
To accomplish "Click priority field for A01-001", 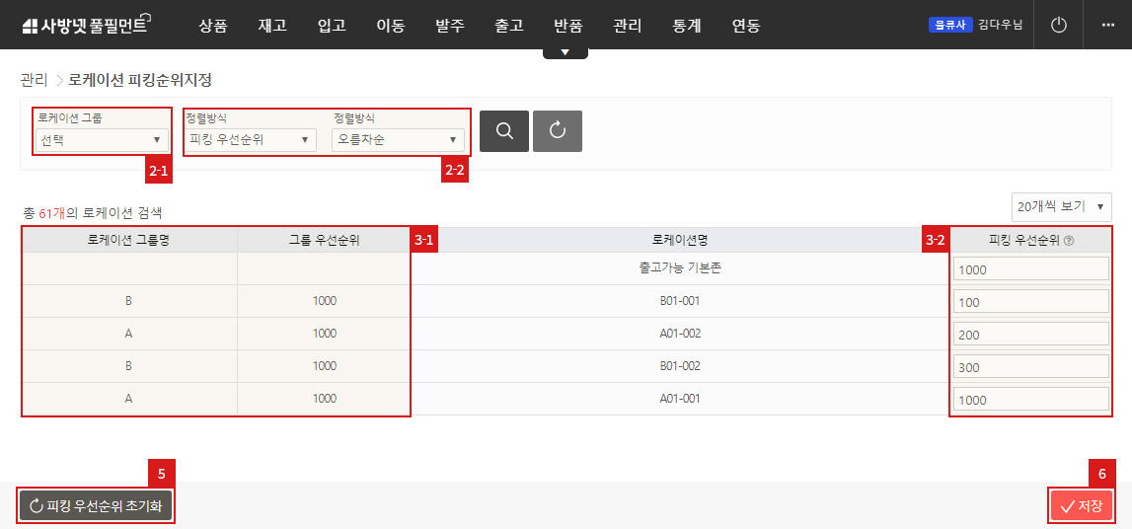I will 1031,399.
